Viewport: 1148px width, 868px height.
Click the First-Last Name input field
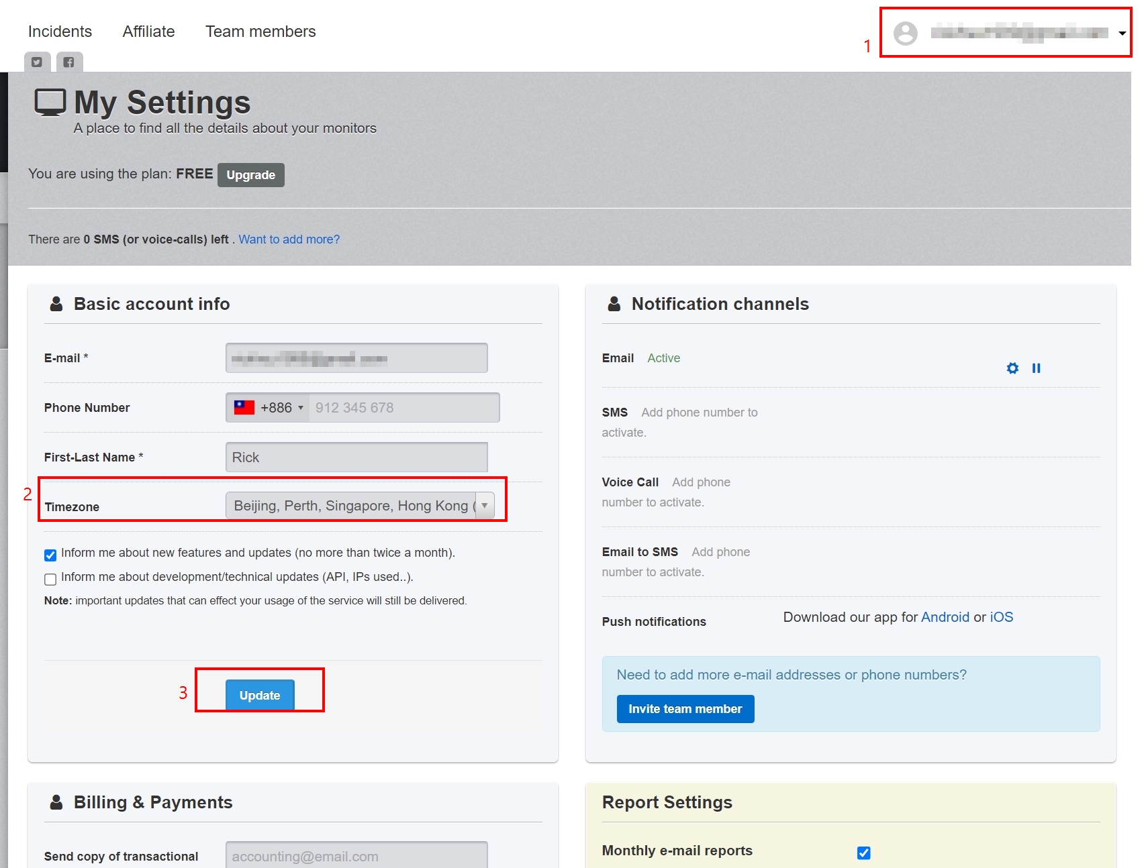(x=356, y=457)
